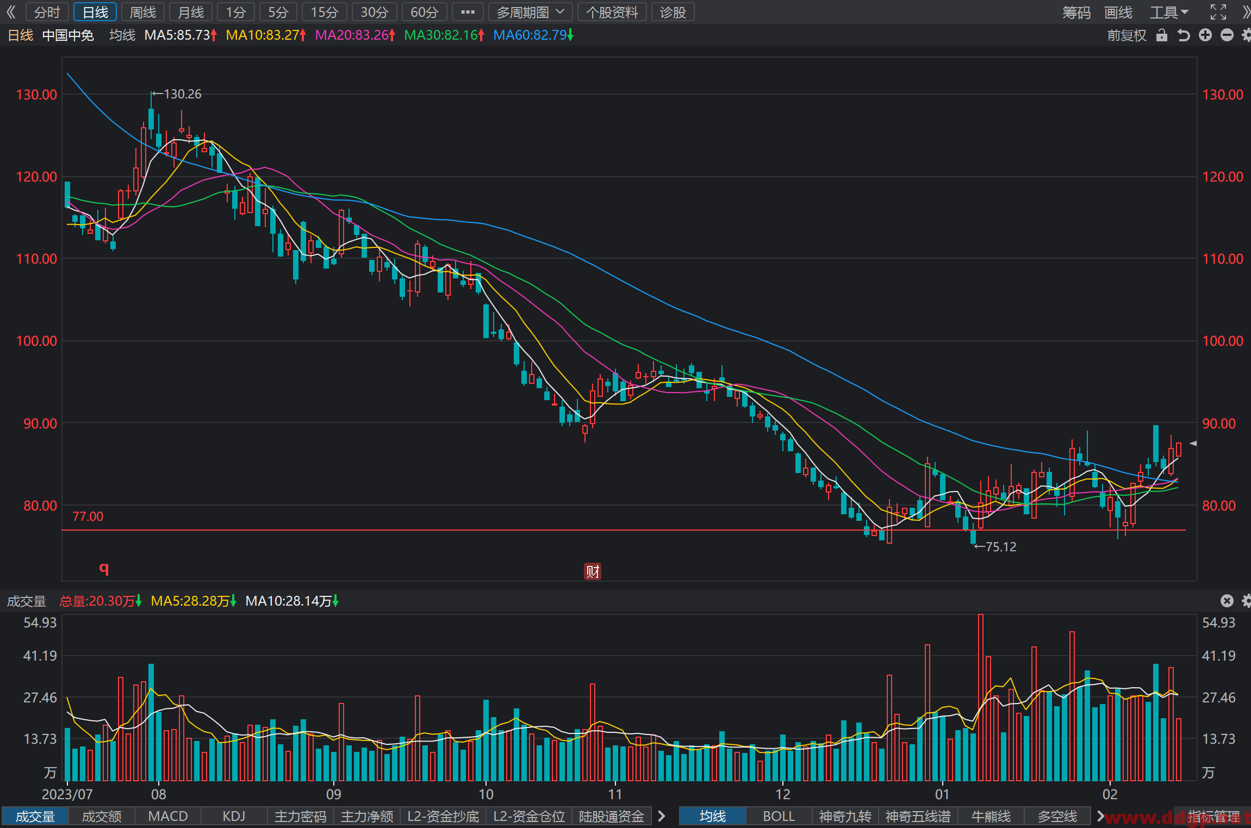Viewport: 1251px width, 828px height.
Task: Close the 成交量 volume panel
Action: coord(1227,601)
